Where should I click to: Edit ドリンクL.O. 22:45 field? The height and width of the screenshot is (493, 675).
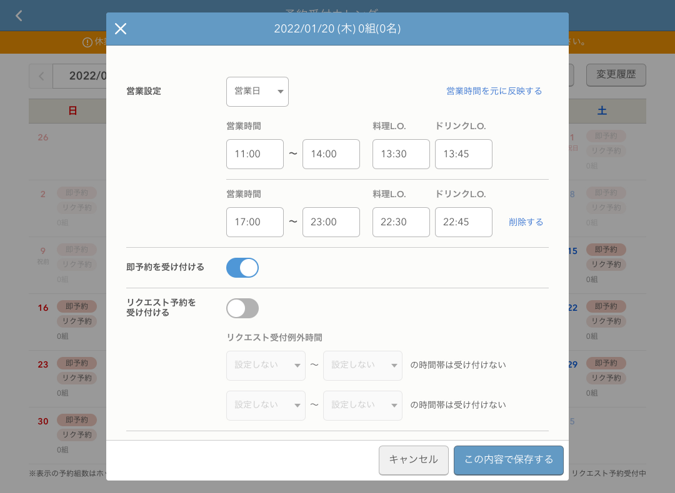coord(464,222)
